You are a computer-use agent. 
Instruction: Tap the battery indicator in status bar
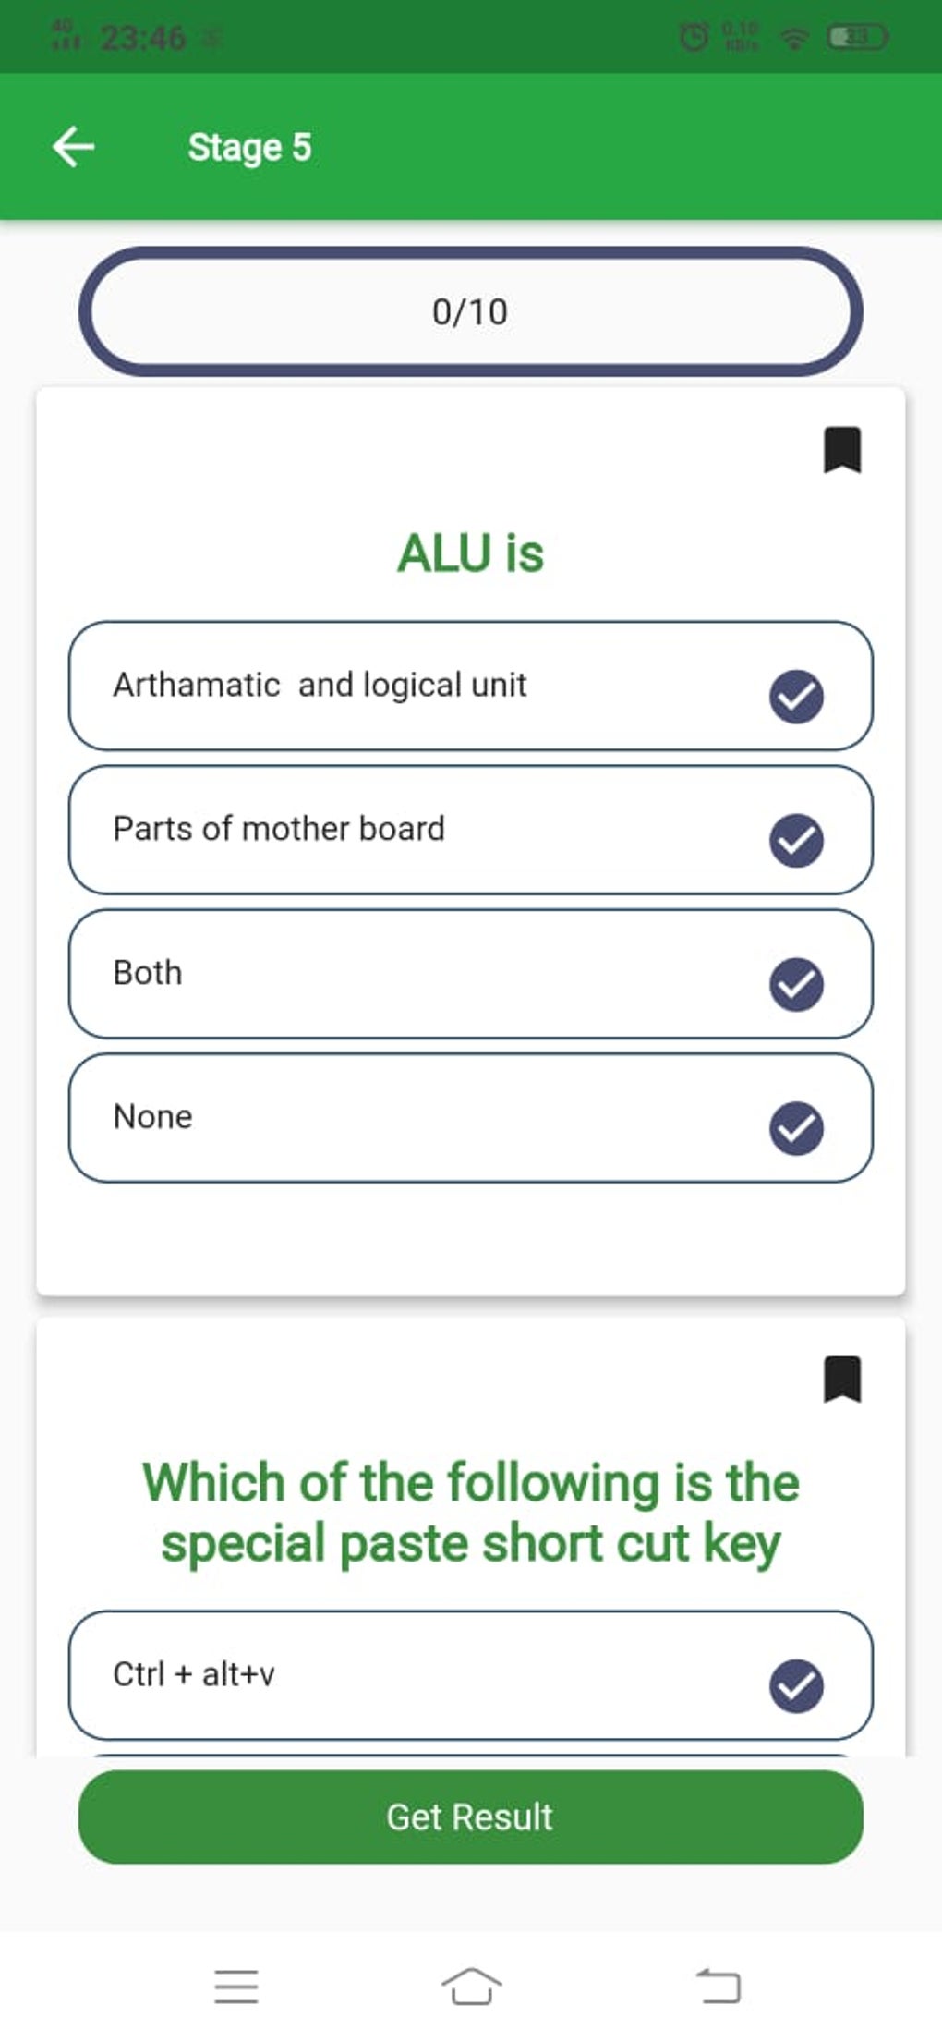(858, 38)
